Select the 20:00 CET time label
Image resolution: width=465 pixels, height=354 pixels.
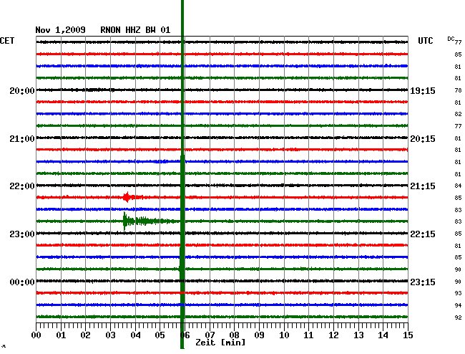tap(22, 90)
